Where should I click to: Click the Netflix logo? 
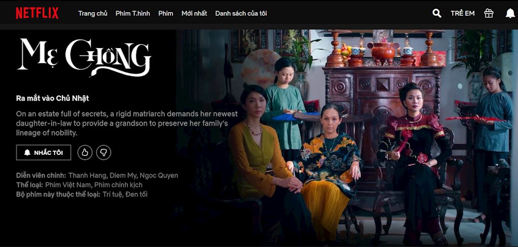[37, 13]
